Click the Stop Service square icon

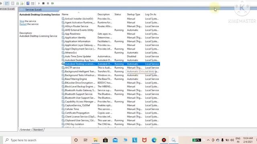(x=43, y=3)
